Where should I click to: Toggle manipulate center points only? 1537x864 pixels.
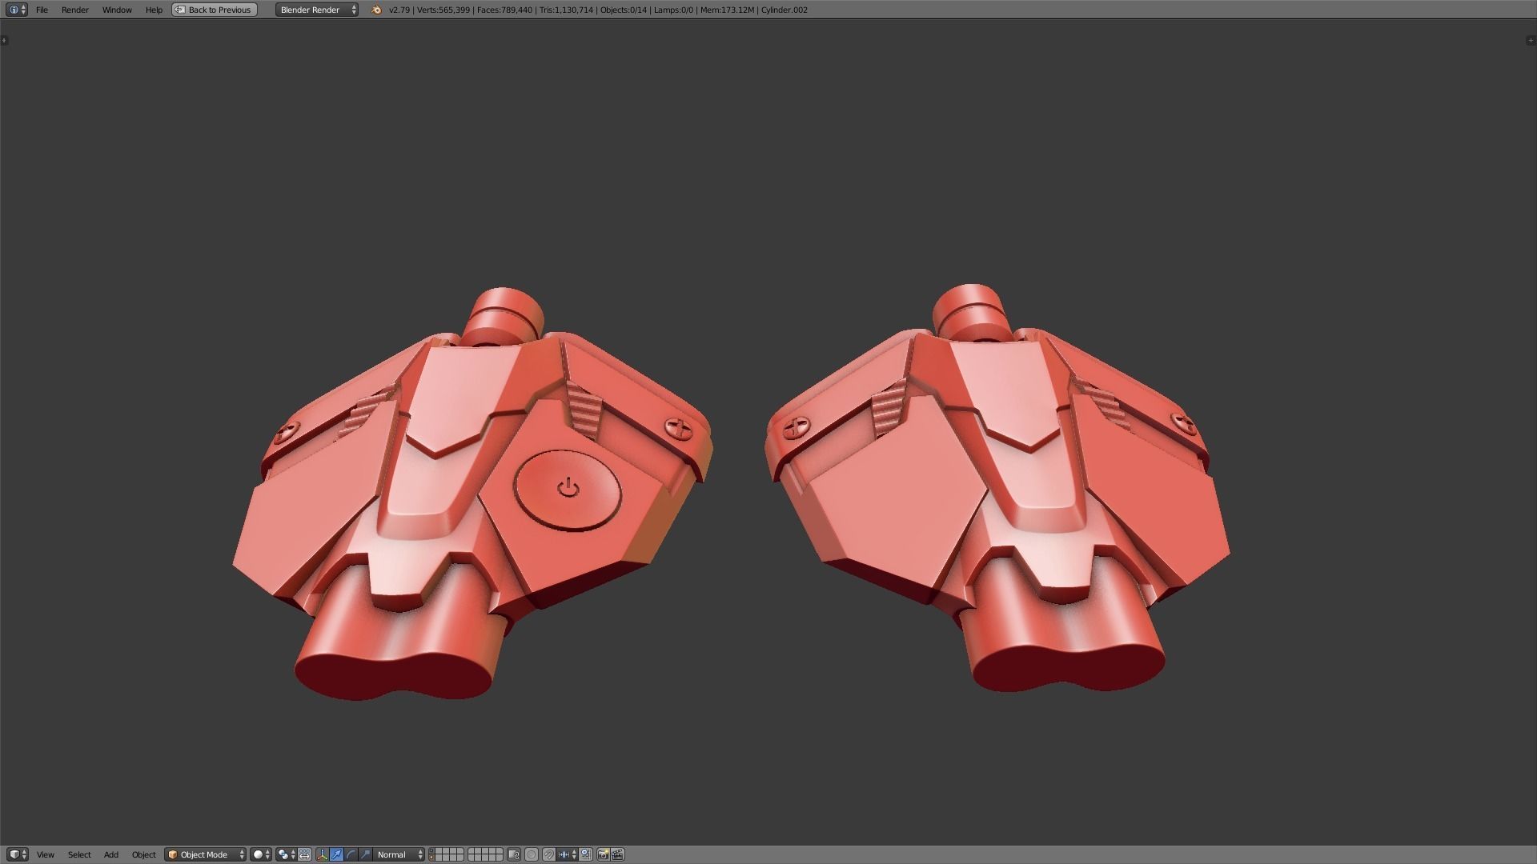pyautogui.click(x=304, y=854)
